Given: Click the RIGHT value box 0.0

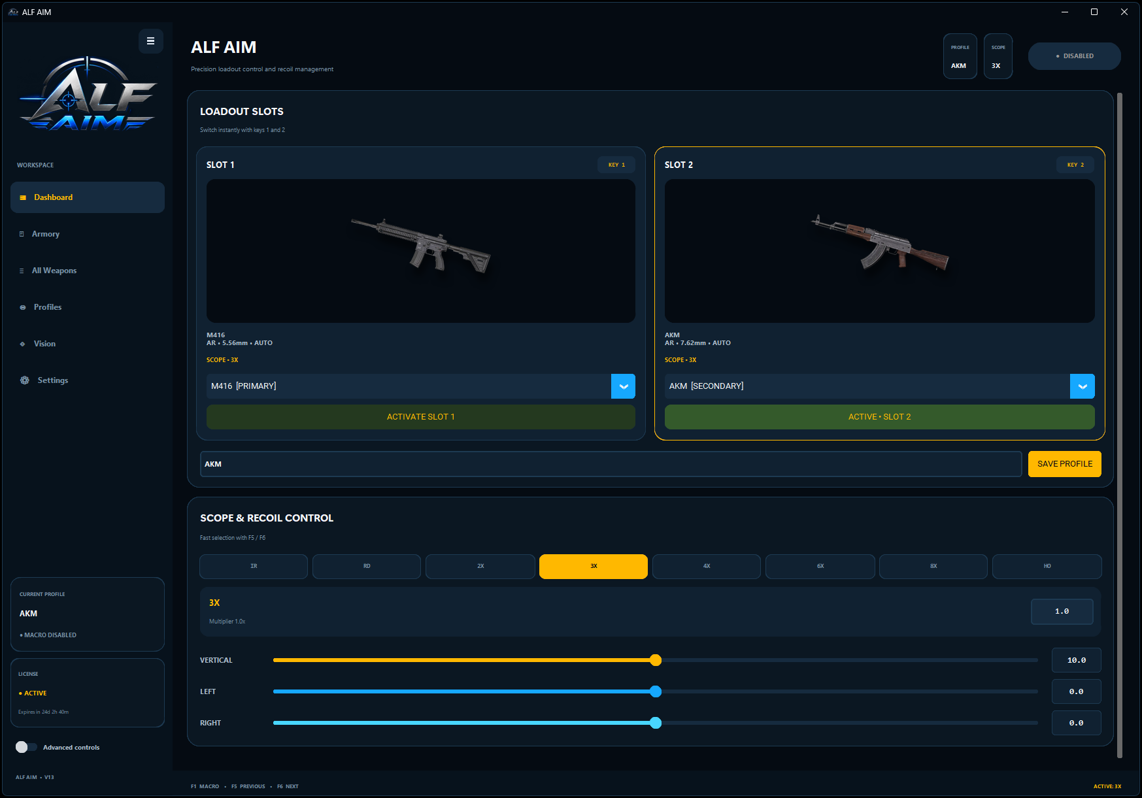Looking at the screenshot, I should pyautogui.click(x=1077, y=723).
